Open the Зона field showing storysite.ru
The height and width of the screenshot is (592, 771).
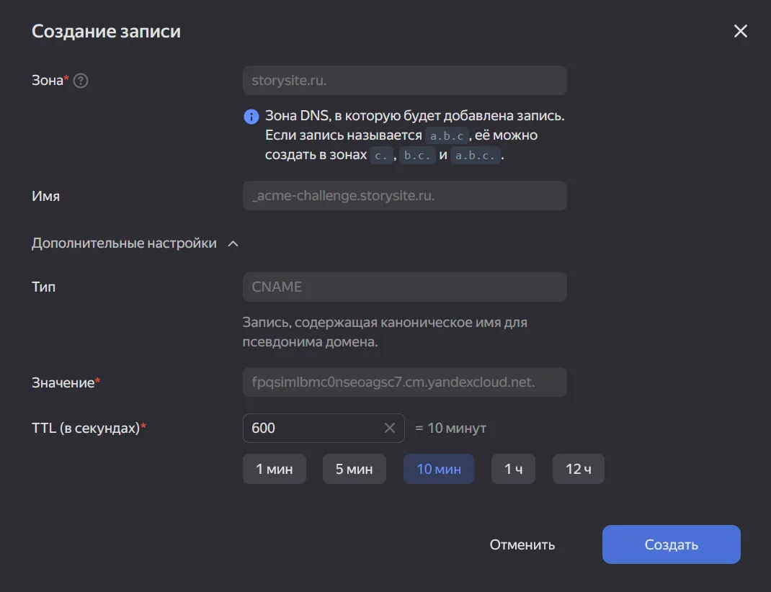coord(404,80)
